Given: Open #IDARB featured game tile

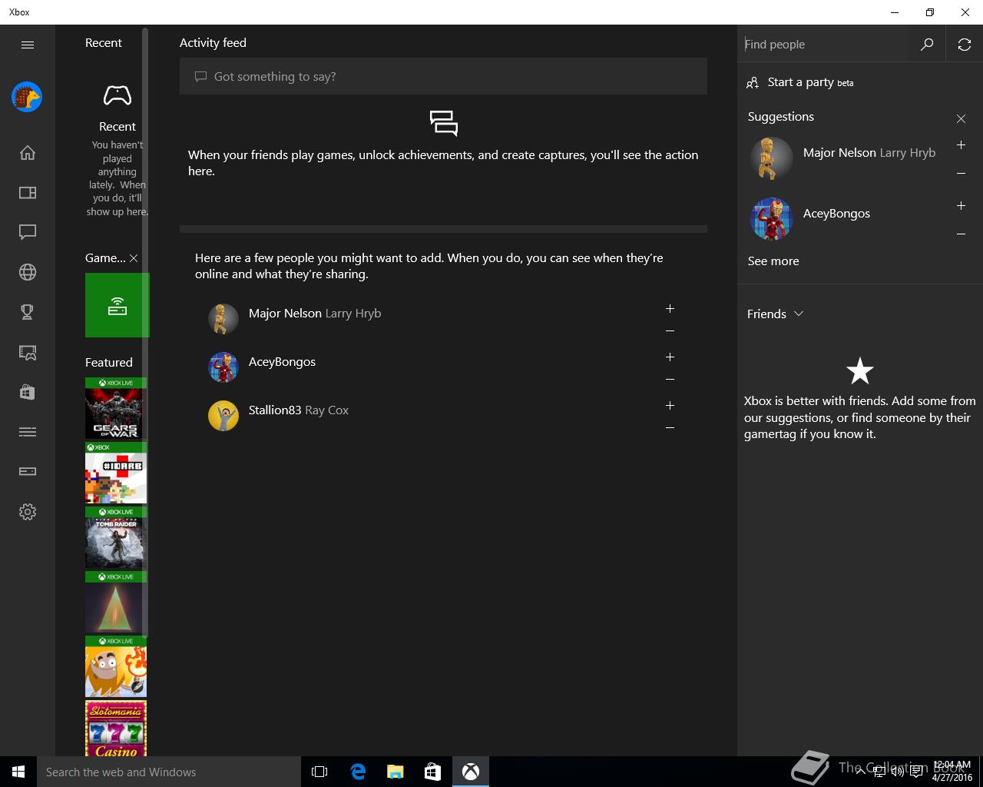Looking at the screenshot, I should (x=116, y=473).
